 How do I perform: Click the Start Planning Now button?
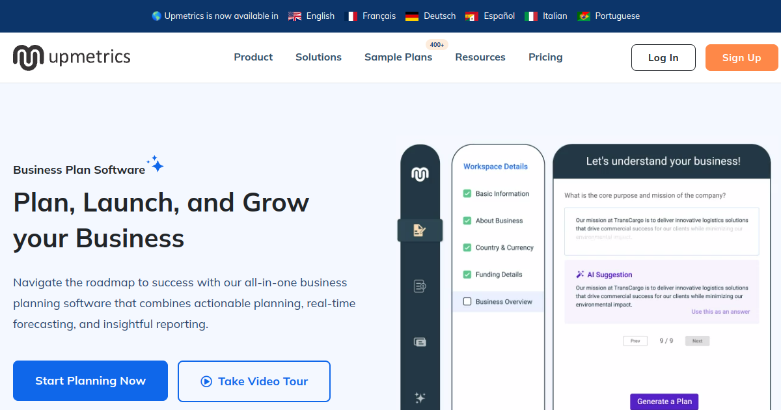(90, 381)
